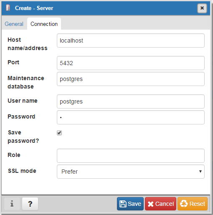The image size is (213, 215).
Task: Click into the Port field
Action: coord(131,63)
